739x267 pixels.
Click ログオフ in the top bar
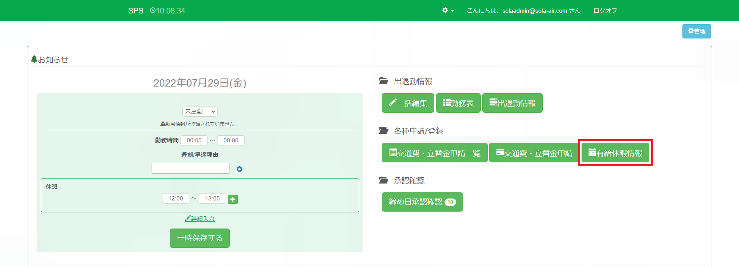(605, 10)
